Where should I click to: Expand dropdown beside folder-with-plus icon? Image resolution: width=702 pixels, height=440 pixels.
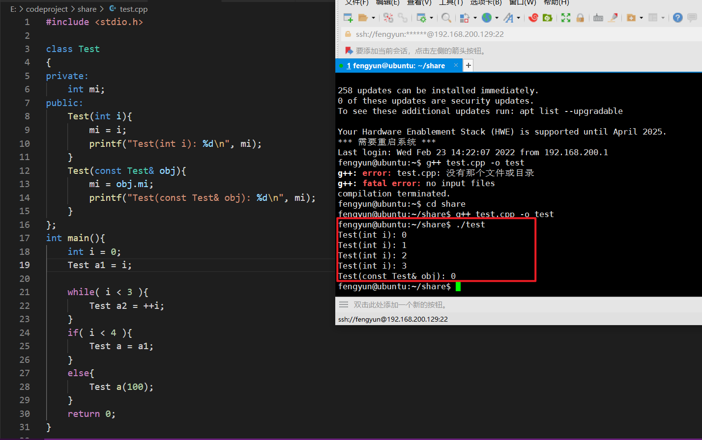[641, 18]
